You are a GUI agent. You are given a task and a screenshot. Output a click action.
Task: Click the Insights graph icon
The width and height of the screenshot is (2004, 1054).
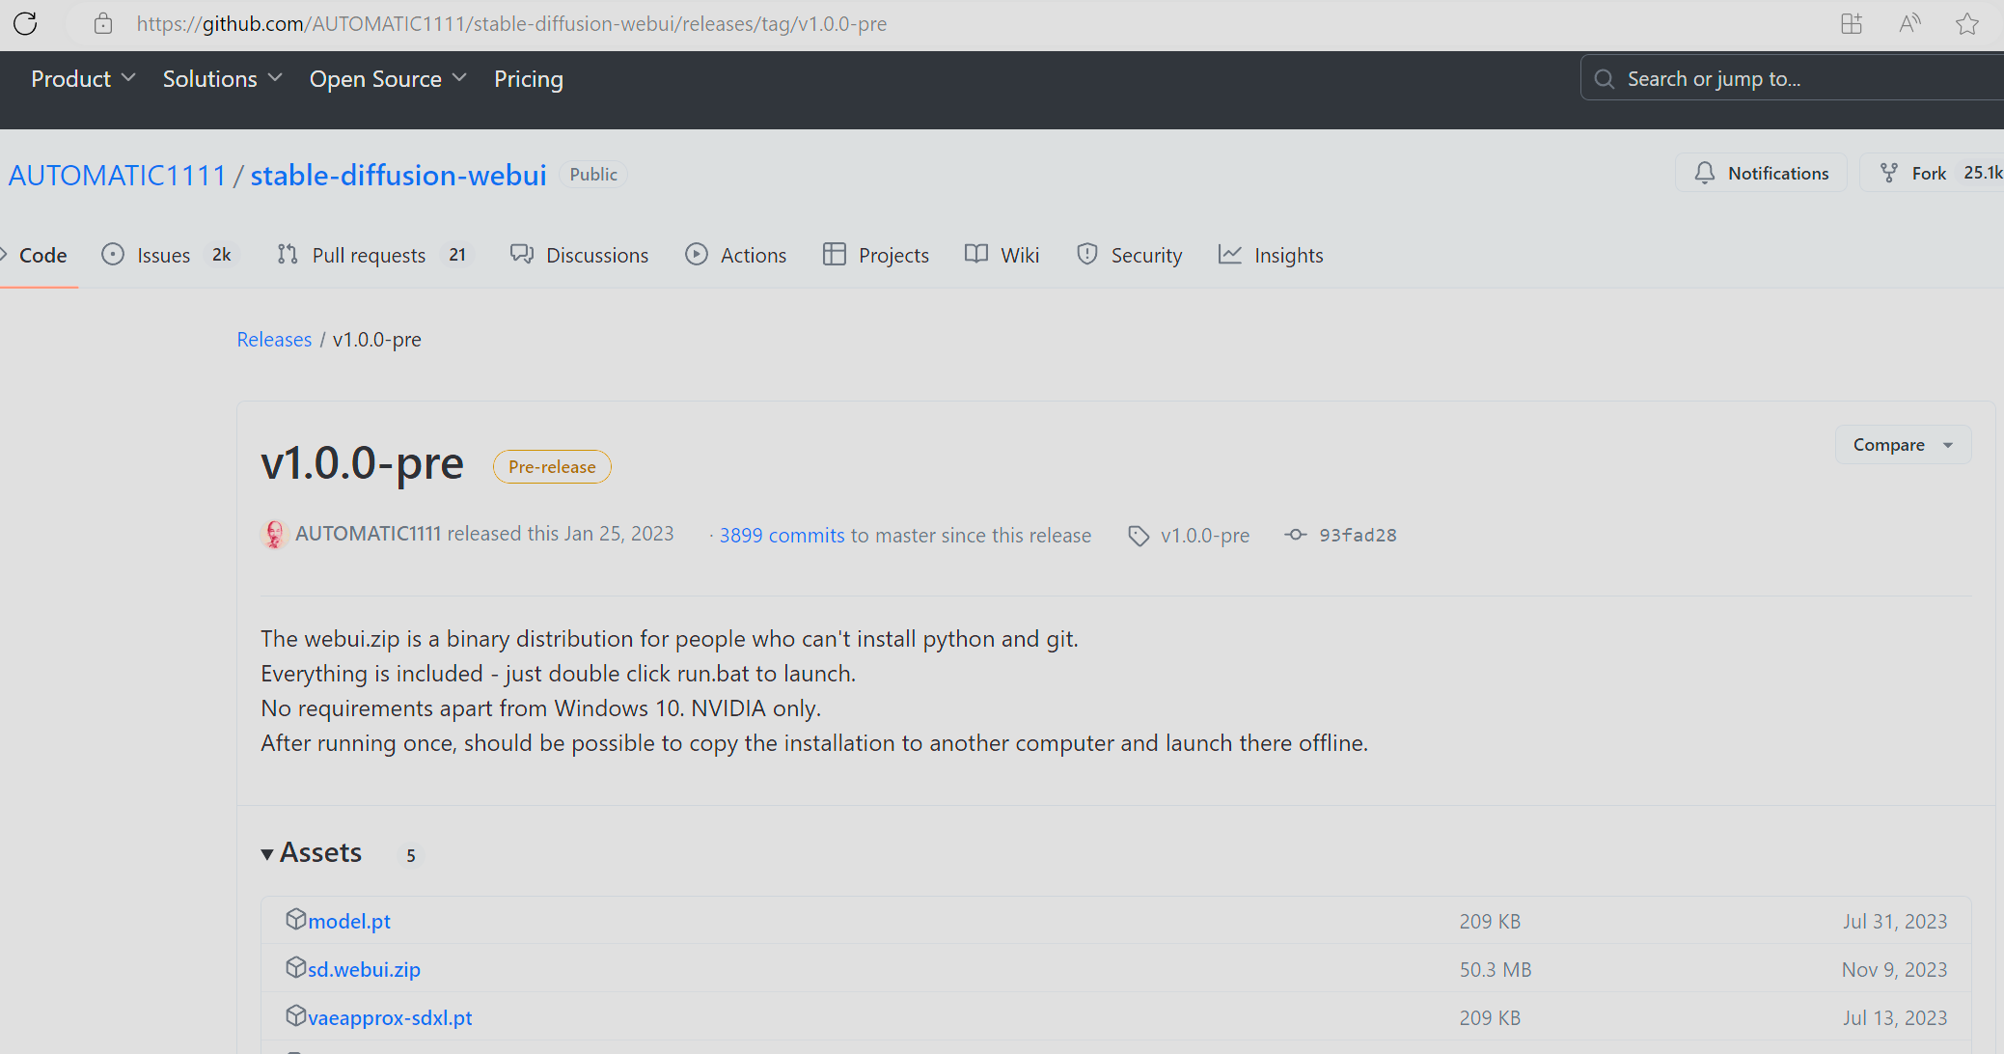(x=1230, y=254)
